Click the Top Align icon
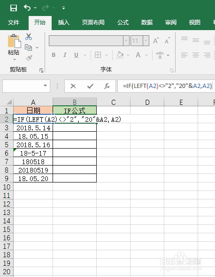Viewport: 215px width, 277px height. 184,39
